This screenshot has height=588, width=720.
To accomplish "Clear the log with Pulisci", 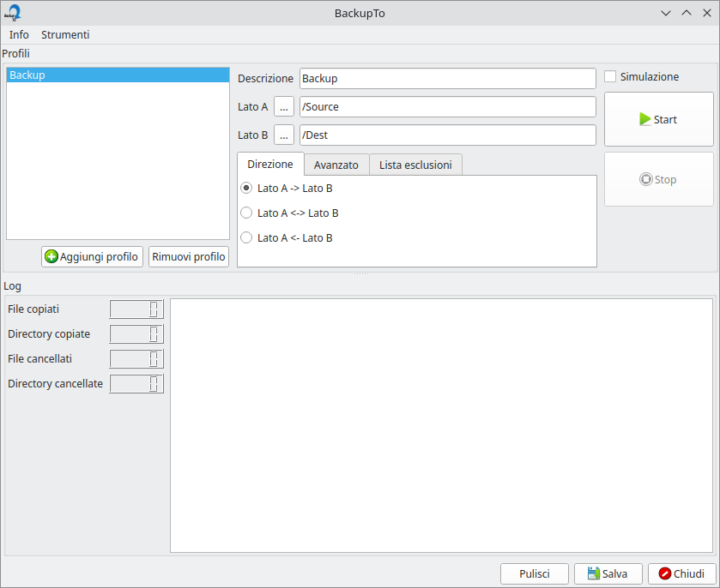I will click(535, 574).
